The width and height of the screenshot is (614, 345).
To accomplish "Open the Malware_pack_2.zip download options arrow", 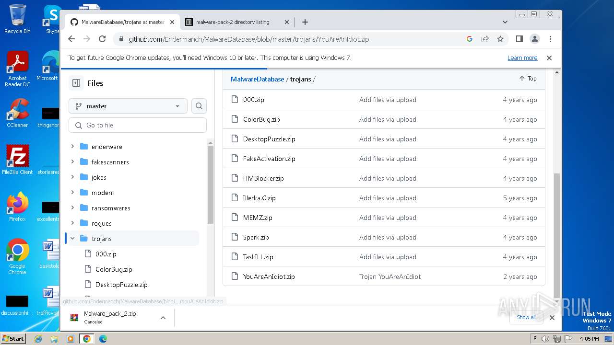I will (x=163, y=317).
